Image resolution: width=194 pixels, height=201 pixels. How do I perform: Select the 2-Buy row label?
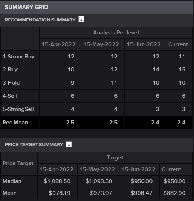click(x=10, y=70)
